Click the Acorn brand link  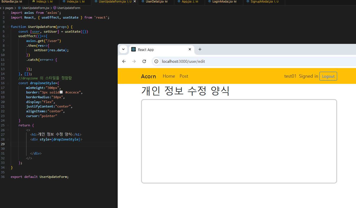pyautogui.click(x=148, y=76)
